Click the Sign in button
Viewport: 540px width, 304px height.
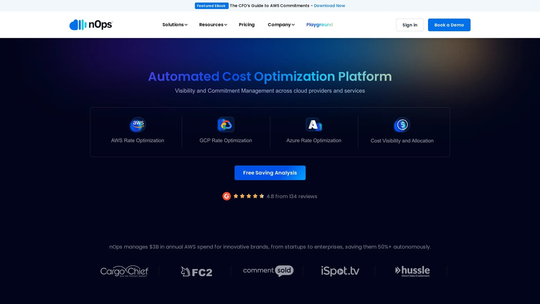410,25
